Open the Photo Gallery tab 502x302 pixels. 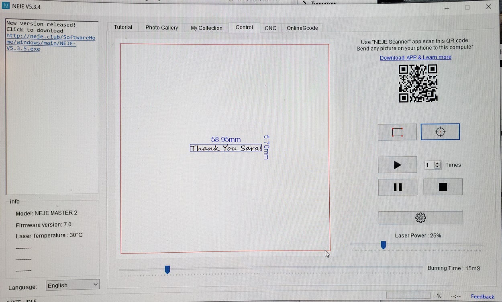tap(161, 28)
